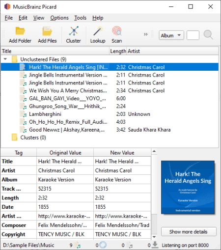The height and width of the screenshot is (250, 221).
Task: Click the 6:00 length cell
Action: click(121, 98)
